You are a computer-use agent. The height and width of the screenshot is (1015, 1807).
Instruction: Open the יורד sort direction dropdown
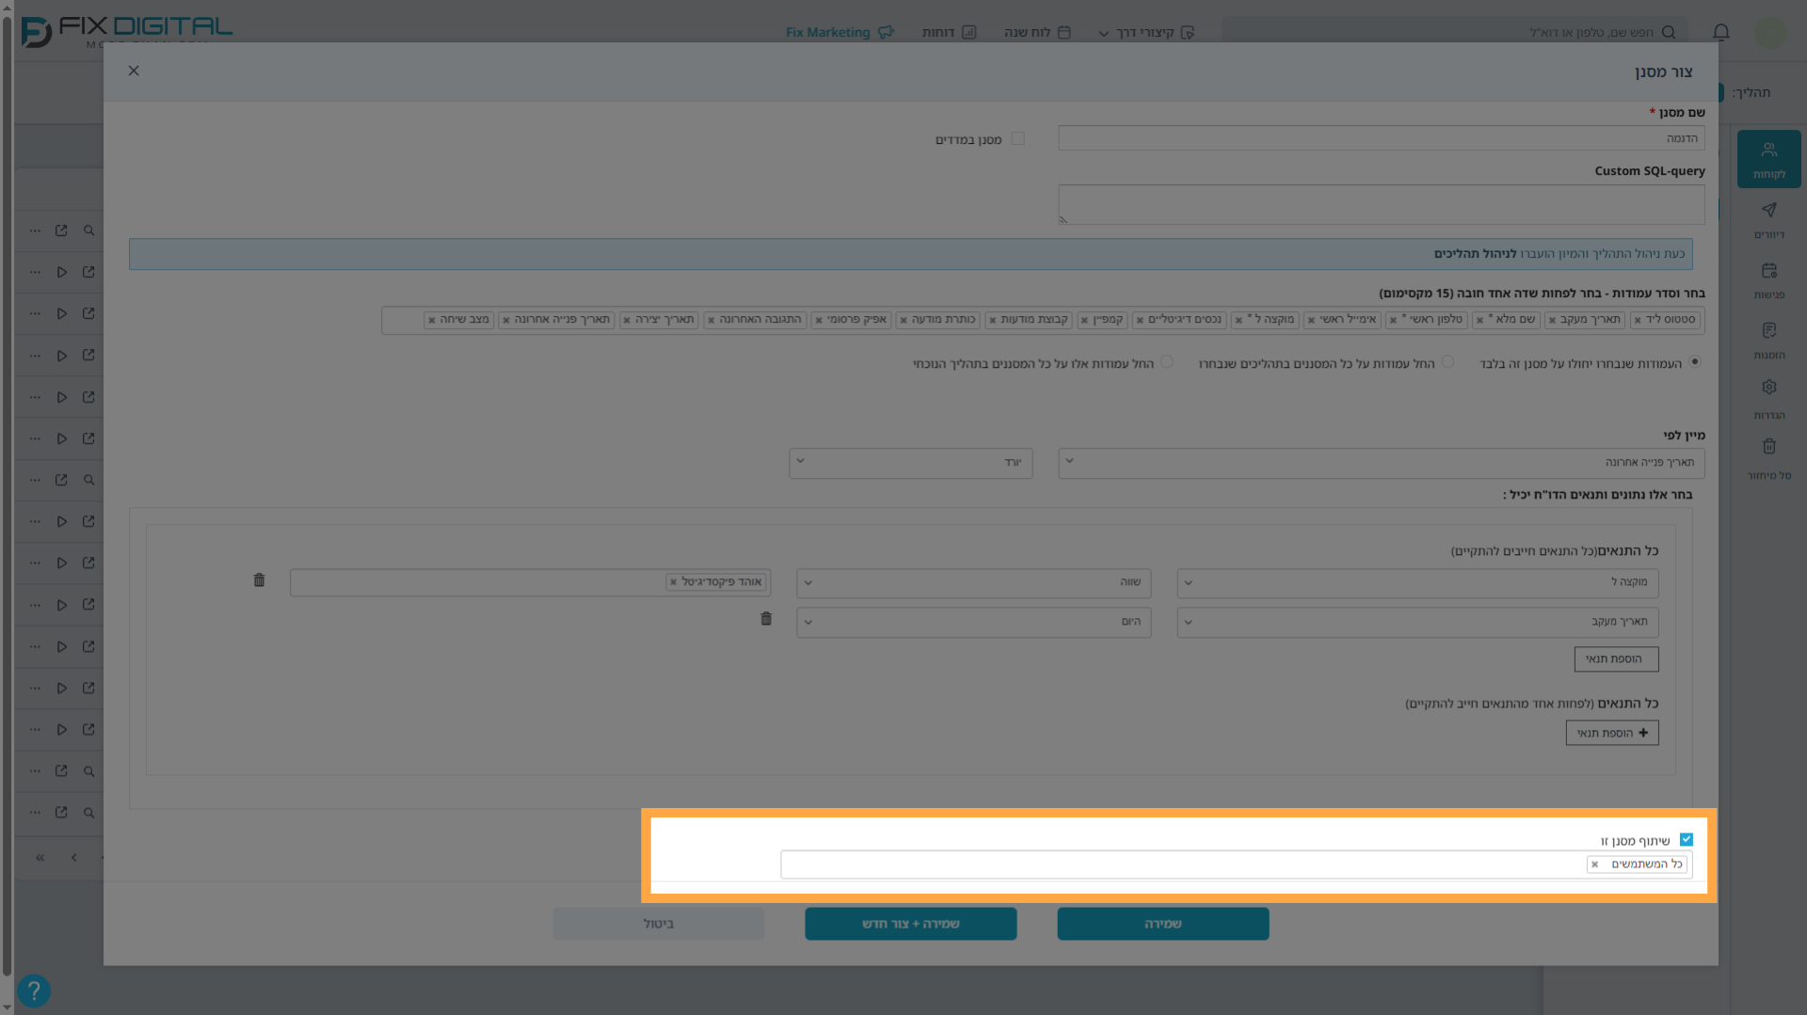[x=910, y=463]
